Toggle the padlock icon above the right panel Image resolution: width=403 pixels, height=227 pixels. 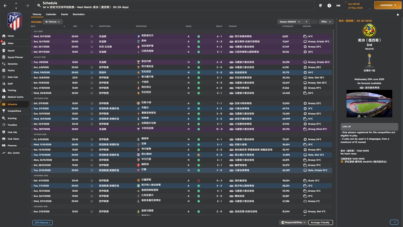click(x=398, y=15)
